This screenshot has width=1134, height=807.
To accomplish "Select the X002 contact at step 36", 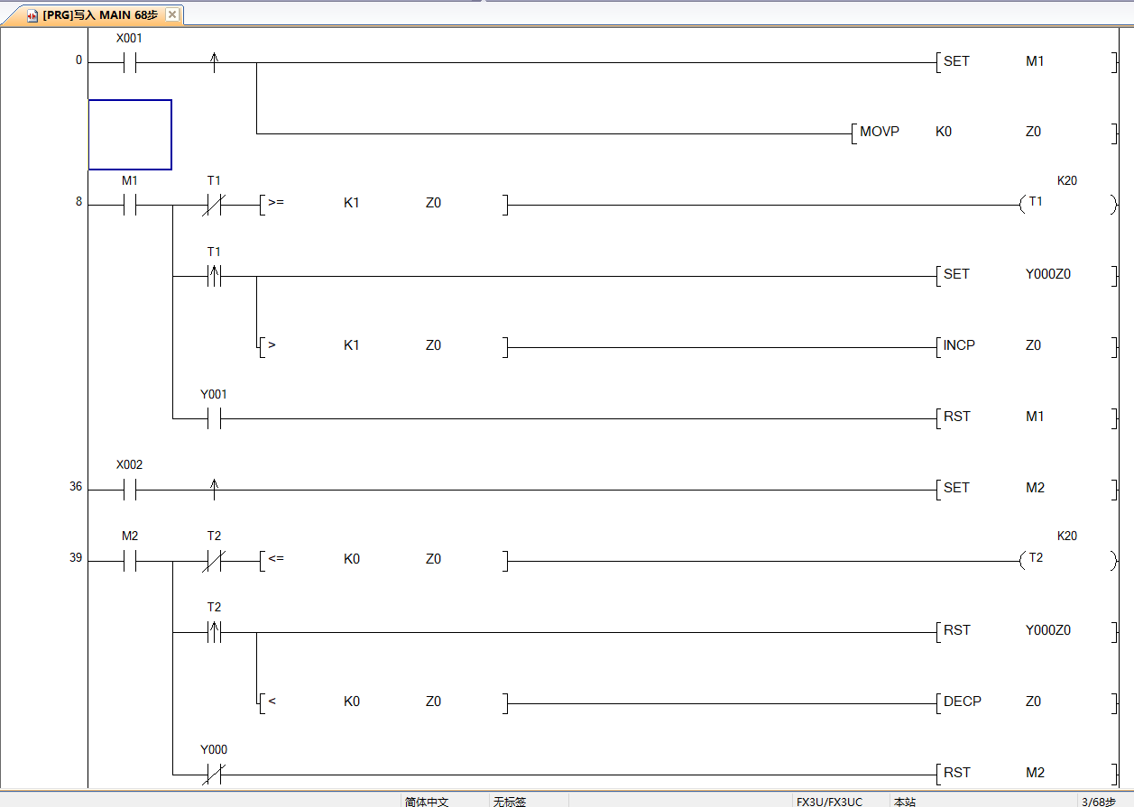I will 129,490.
